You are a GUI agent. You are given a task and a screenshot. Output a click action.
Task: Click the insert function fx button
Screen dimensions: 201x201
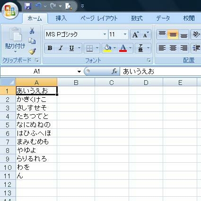[x=114, y=72]
